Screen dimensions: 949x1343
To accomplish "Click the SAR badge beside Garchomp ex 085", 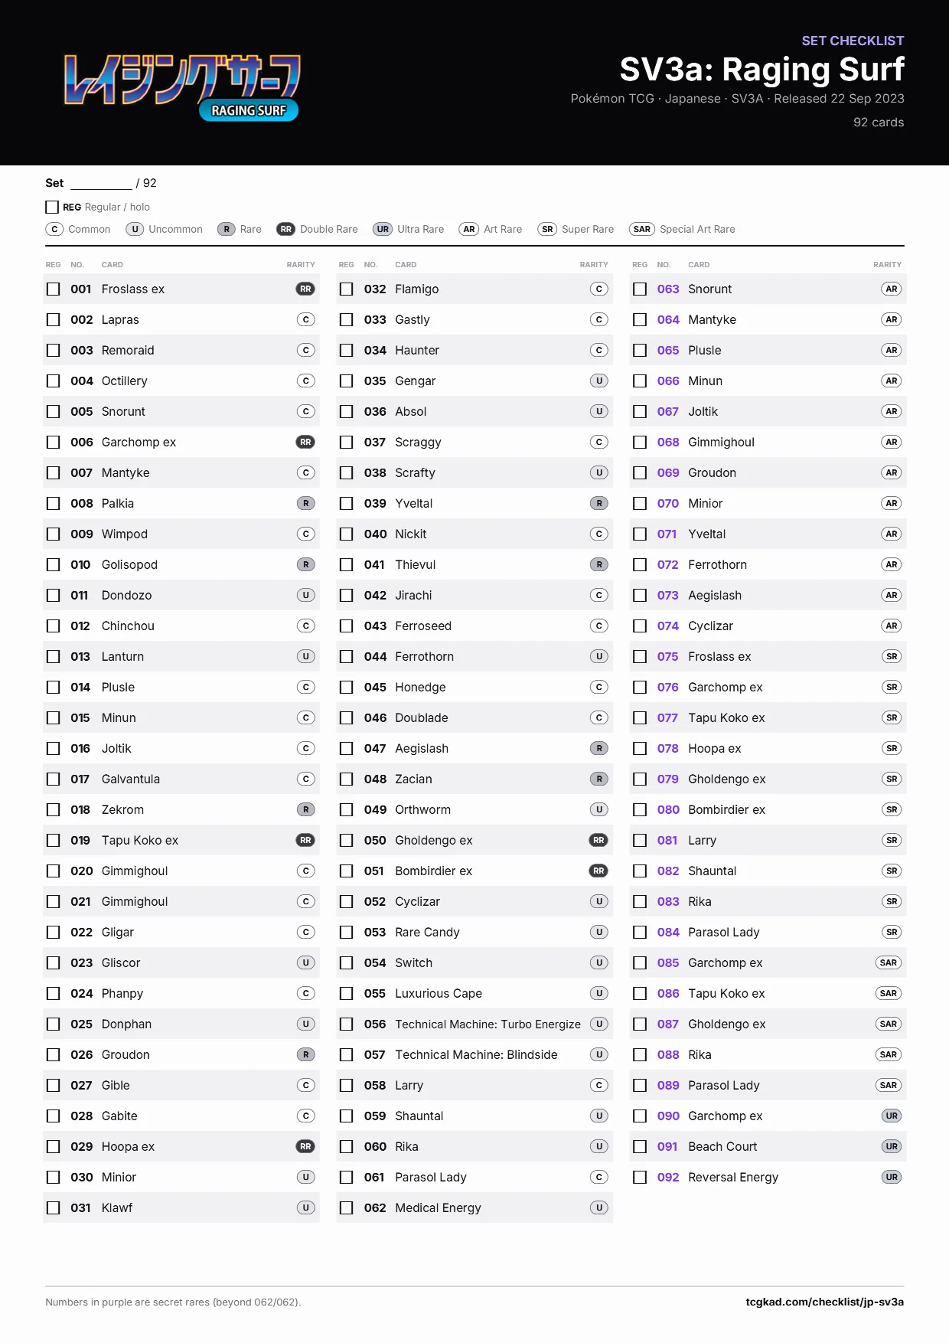I will click(889, 962).
